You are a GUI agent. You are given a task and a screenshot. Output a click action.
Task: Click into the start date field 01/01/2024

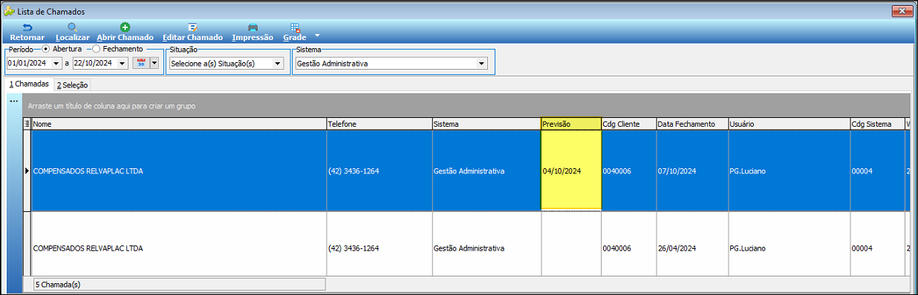pos(29,64)
